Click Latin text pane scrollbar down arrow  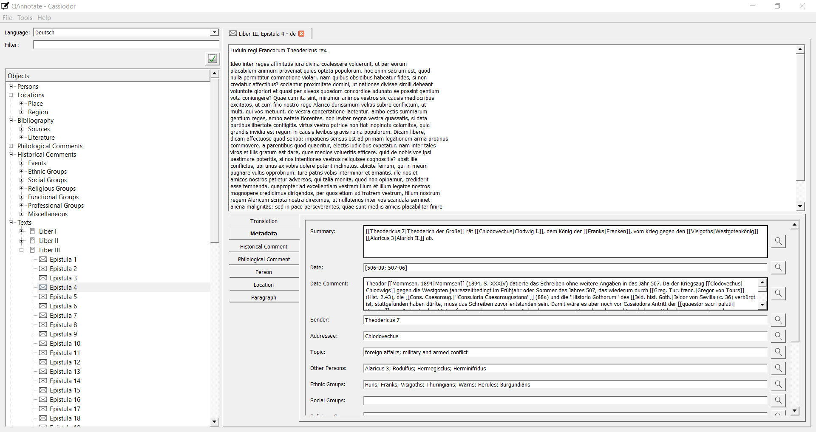(800, 206)
